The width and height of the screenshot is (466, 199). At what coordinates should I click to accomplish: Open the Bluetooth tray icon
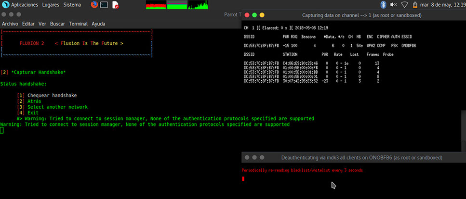(x=384, y=5)
